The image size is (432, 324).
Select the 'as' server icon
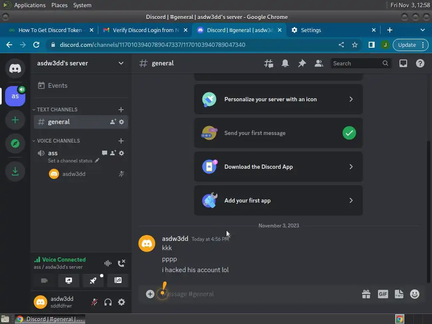[x=15, y=96]
